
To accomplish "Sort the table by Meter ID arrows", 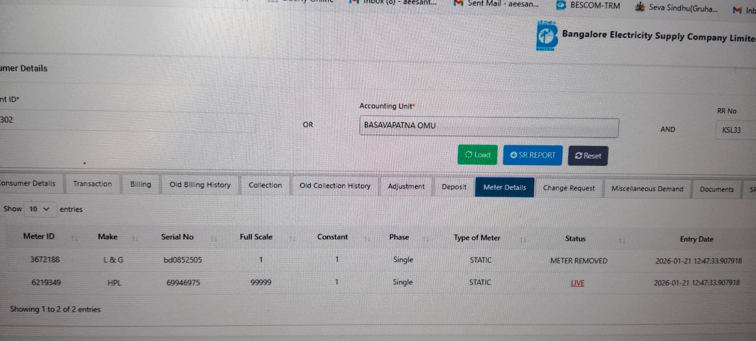I will point(74,238).
